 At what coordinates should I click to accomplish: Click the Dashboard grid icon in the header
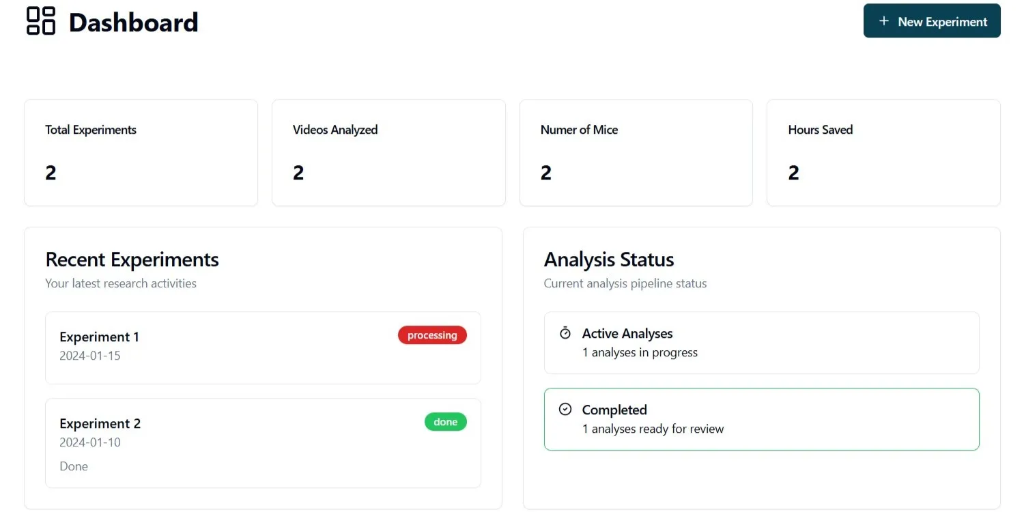[x=41, y=21]
